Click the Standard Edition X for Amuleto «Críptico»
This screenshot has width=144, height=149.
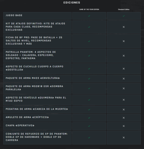(124, 118)
